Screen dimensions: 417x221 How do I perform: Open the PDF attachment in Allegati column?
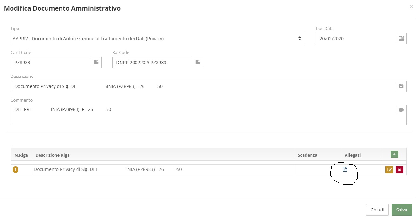point(345,169)
